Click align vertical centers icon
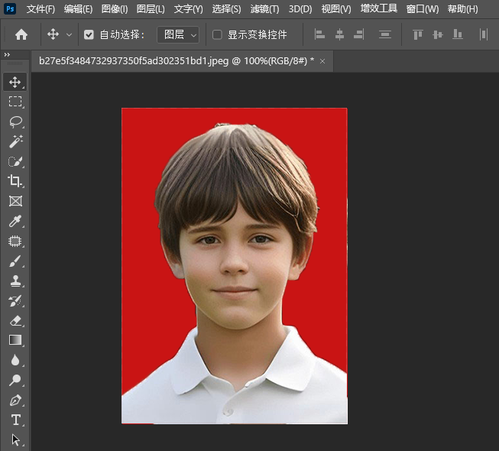The width and height of the screenshot is (499, 451). coord(438,34)
